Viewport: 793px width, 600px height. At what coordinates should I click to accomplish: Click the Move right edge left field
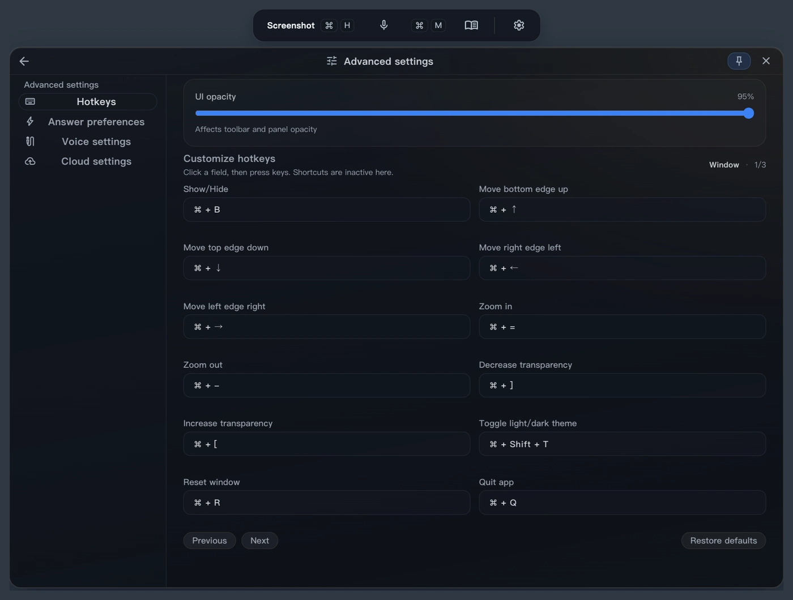(x=623, y=268)
